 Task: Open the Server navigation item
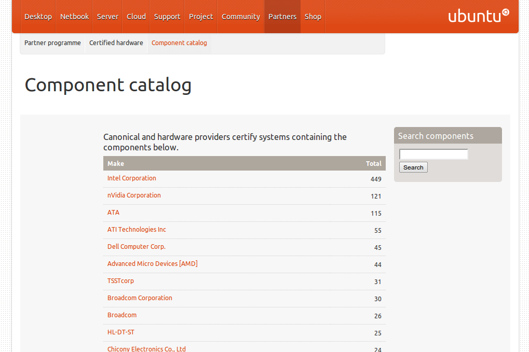tap(107, 17)
